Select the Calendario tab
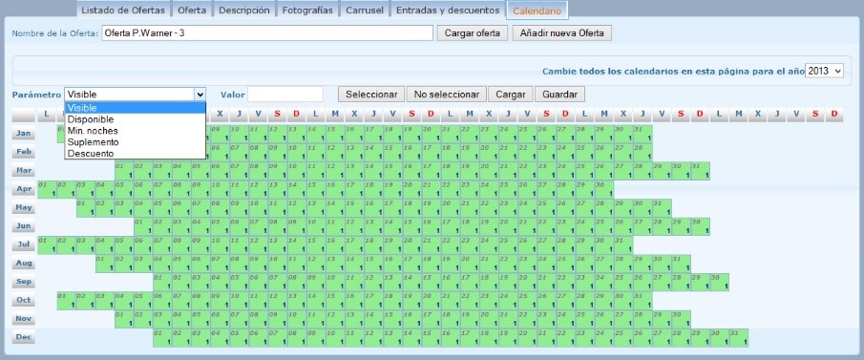Screen dimensions: 864x360 pyautogui.click(x=537, y=11)
